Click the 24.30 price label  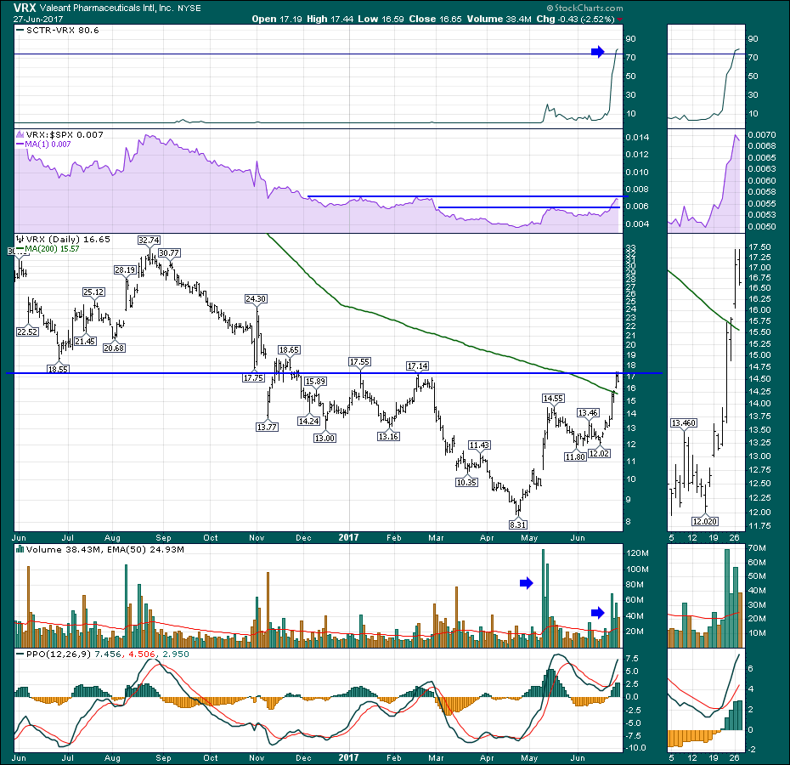click(256, 299)
